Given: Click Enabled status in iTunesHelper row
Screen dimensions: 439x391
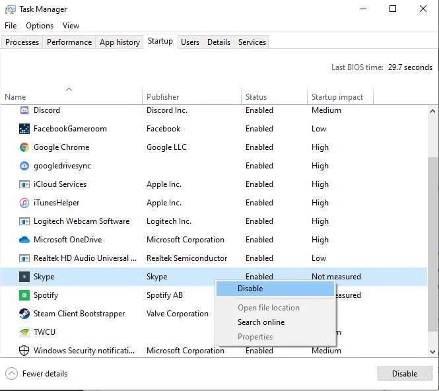Looking at the screenshot, I should pos(259,203).
